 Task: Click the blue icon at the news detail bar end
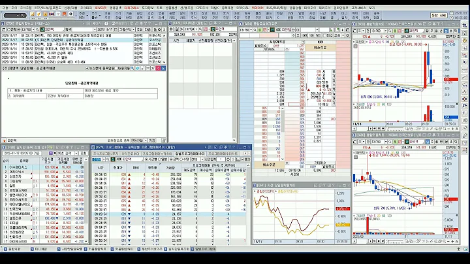(x=163, y=68)
